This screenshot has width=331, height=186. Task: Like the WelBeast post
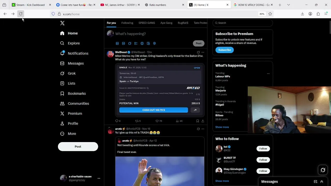click(x=159, y=121)
